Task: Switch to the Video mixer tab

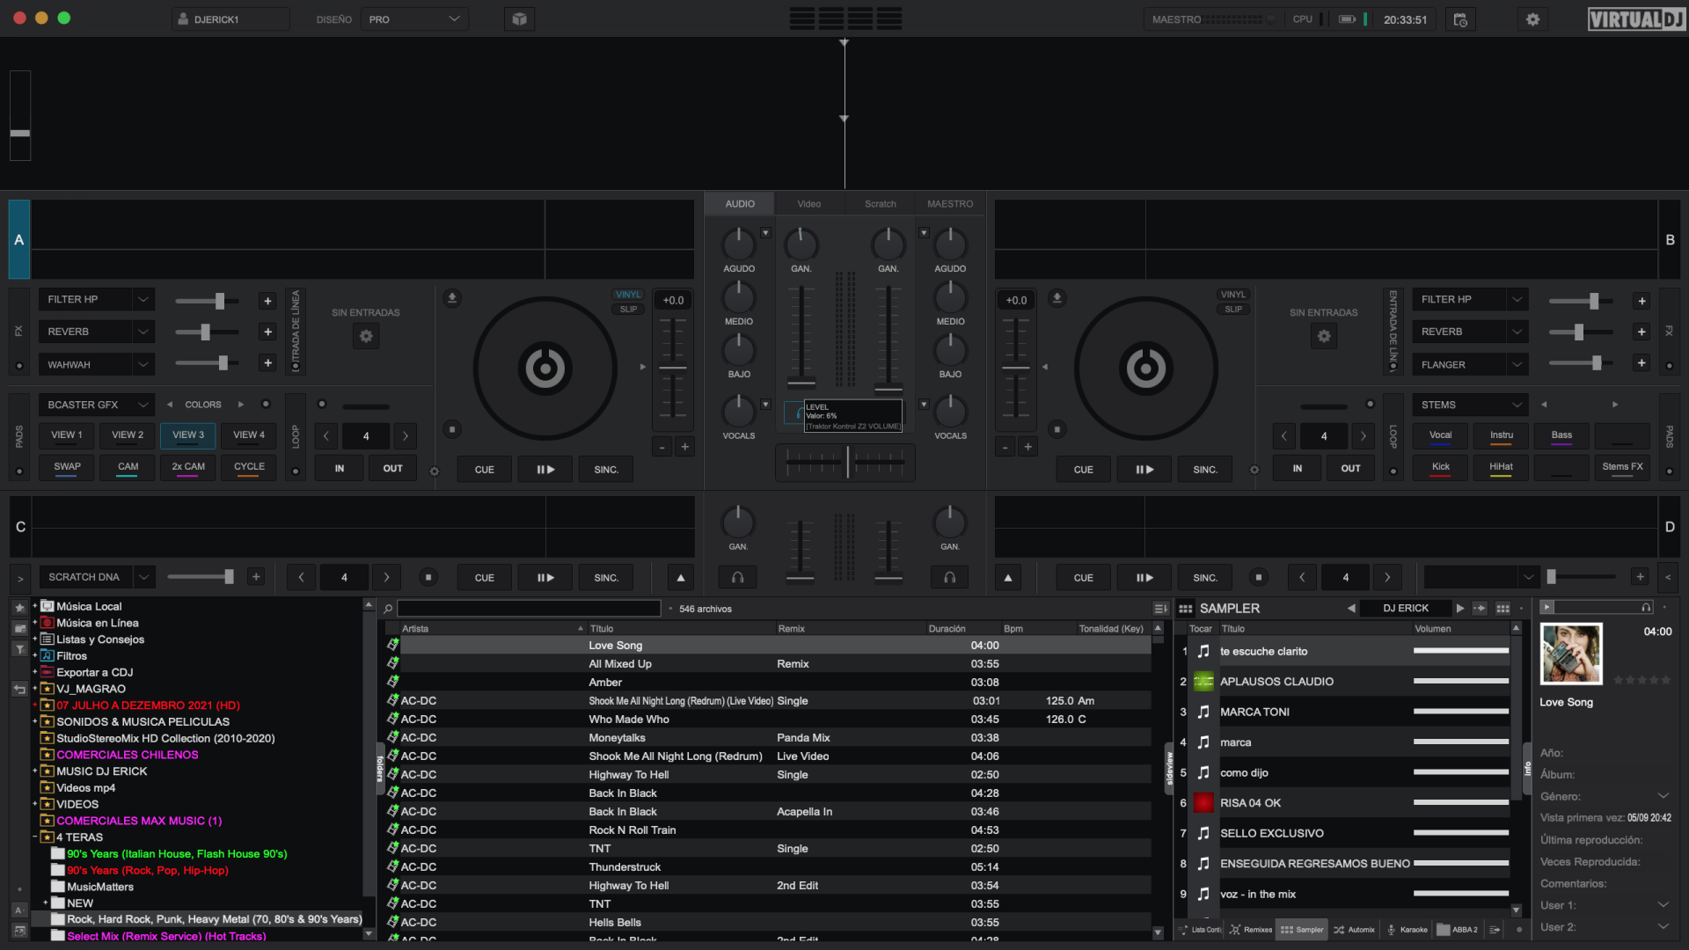Action: tap(809, 204)
